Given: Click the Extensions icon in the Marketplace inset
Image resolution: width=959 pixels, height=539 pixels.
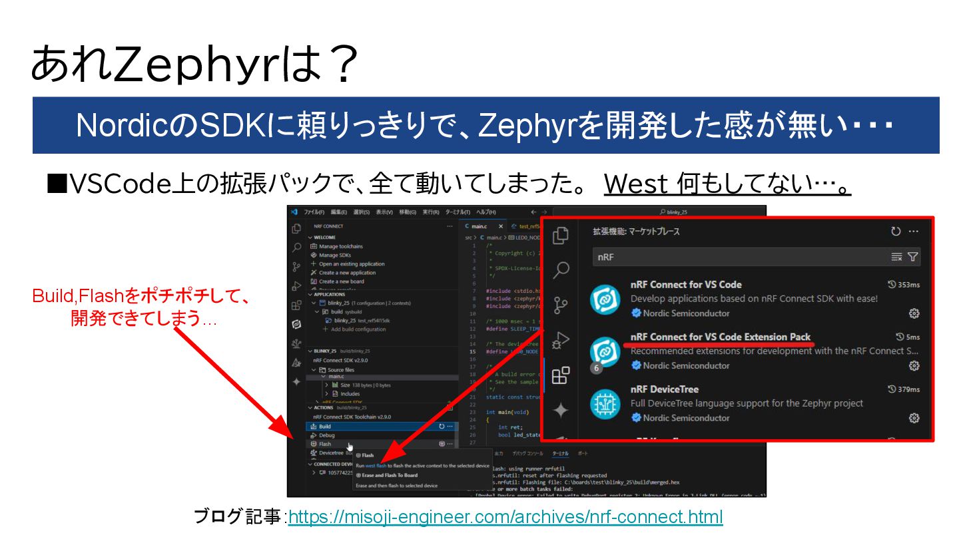Looking at the screenshot, I should [x=561, y=375].
